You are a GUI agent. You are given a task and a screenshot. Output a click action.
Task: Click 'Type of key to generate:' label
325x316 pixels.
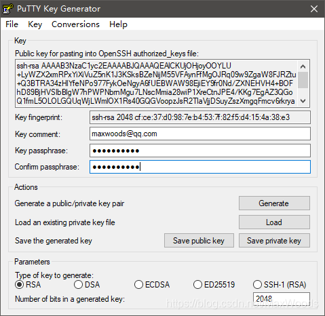click(54, 275)
